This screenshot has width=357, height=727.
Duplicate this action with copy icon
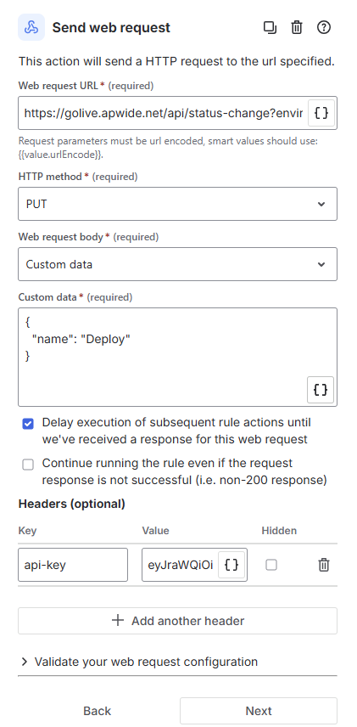coord(270,27)
